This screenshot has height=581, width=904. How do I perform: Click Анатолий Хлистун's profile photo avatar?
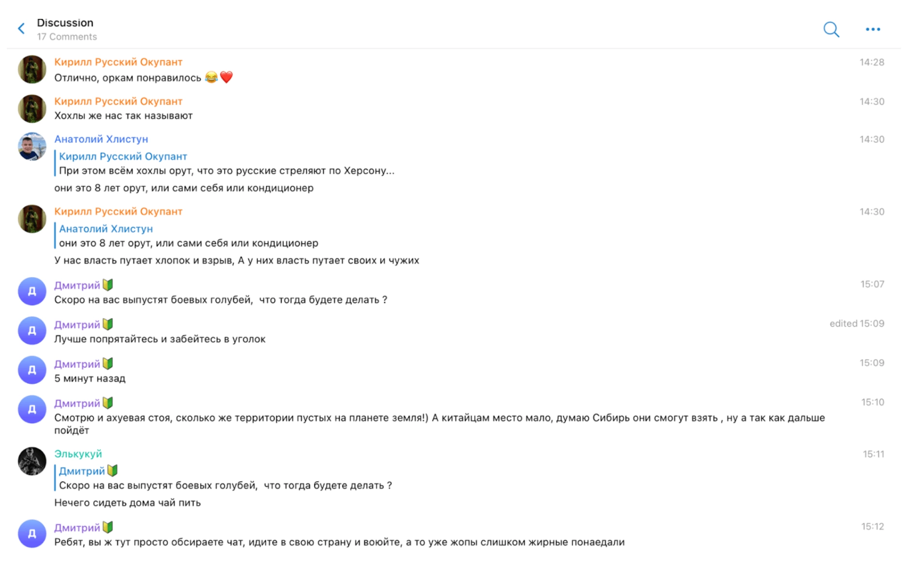point(32,146)
